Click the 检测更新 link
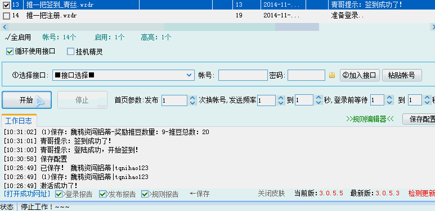The height and width of the screenshot is (211, 435). [x=421, y=193]
